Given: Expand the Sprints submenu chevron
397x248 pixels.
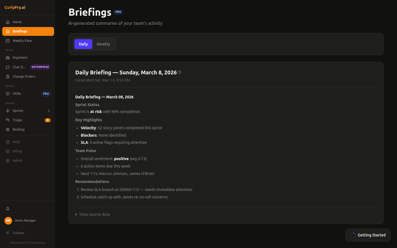Looking at the screenshot, I should click(49, 110).
